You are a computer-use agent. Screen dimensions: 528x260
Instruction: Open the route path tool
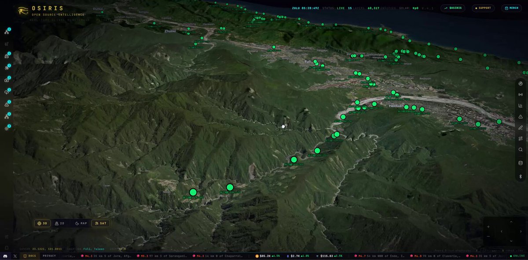pos(521,138)
